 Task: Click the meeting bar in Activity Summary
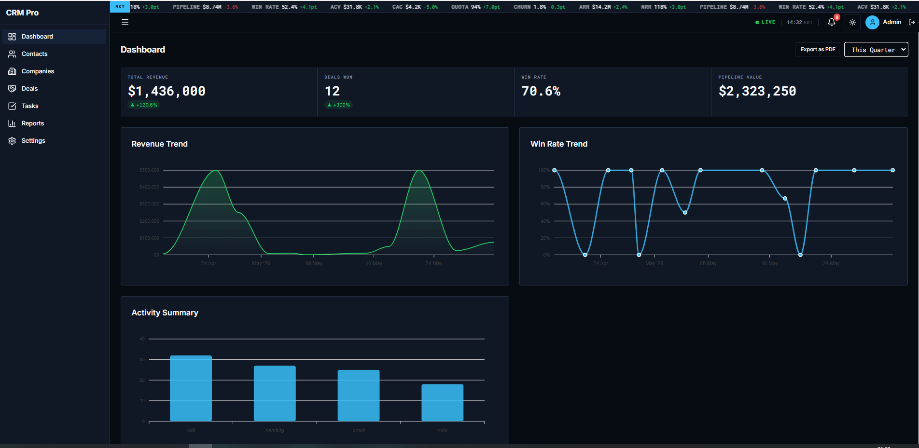point(275,394)
